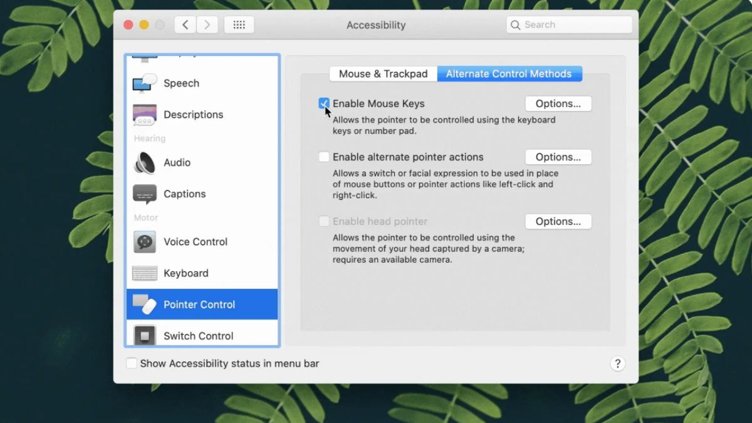Switch to the Mouse & Trackpad tab
Screen dimensions: 752x423
(x=383, y=73)
